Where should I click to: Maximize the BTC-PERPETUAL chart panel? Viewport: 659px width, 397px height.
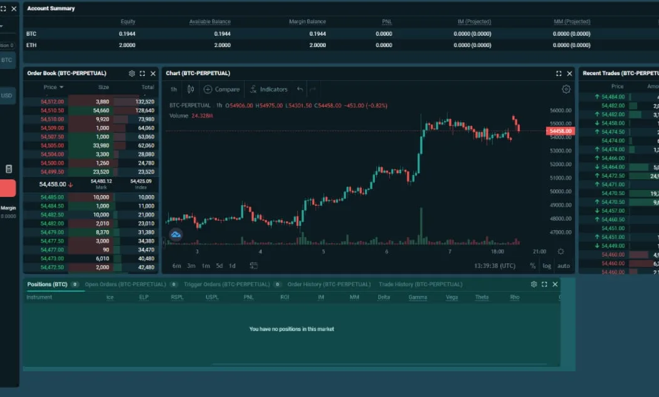pyautogui.click(x=559, y=73)
